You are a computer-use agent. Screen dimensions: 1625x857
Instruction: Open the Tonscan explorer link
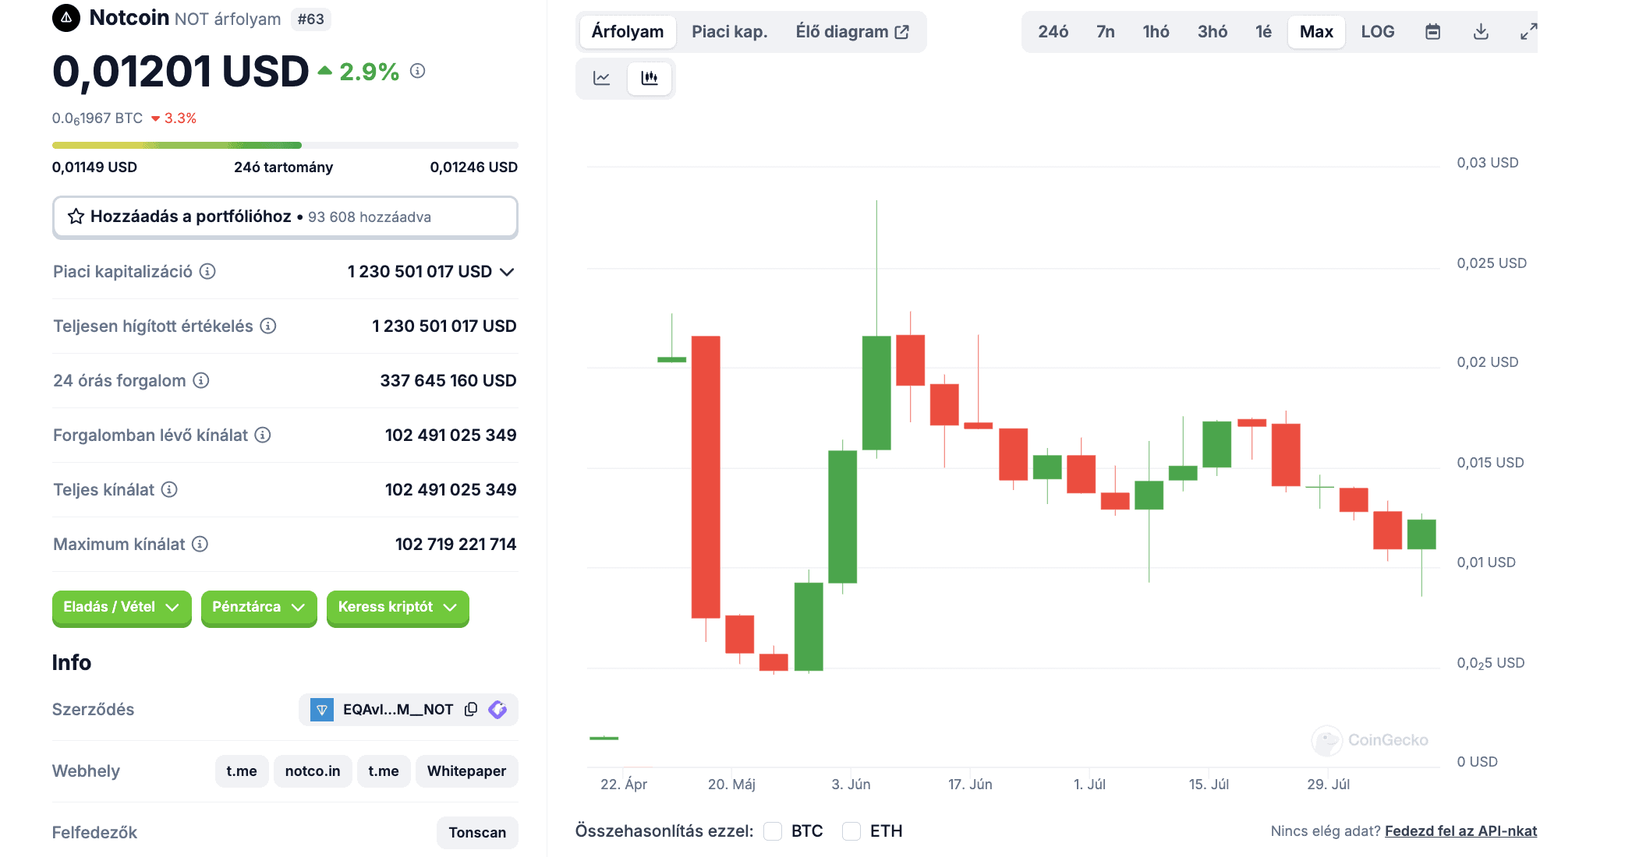click(477, 833)
